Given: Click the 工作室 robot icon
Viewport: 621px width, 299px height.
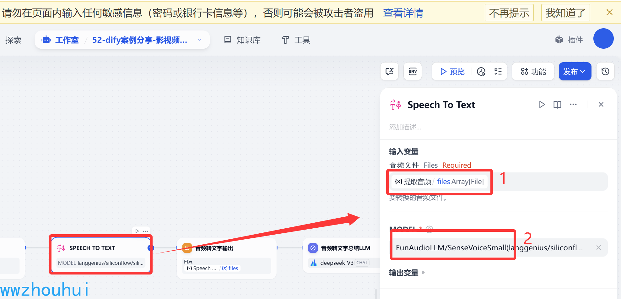Looking at the screenshot, I should click(x=46, y=40).
